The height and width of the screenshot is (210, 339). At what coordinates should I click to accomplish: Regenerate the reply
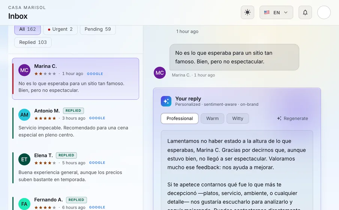292,118
